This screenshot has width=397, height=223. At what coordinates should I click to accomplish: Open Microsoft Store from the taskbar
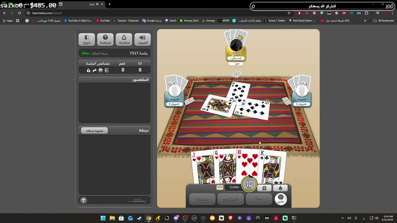121,218
